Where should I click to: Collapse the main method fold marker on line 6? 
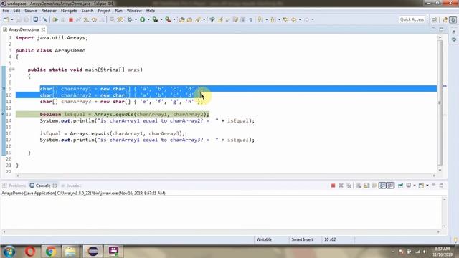[14, 70]
